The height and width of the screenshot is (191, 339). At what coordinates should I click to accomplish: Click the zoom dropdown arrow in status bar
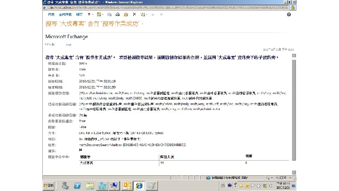290,178
